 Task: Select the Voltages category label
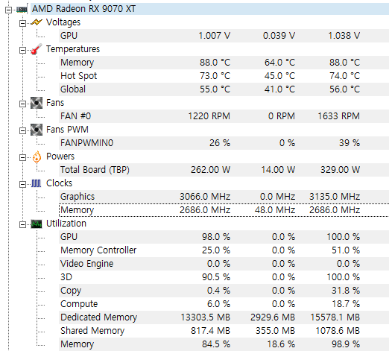point(63,22)
